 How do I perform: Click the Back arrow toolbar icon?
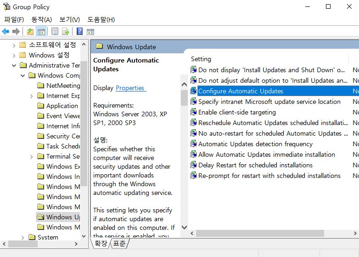point(6,31)
